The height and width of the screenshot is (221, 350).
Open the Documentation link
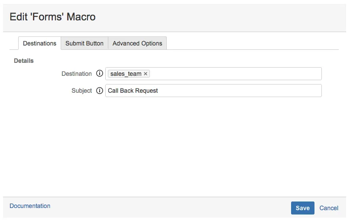pos(30,206)
